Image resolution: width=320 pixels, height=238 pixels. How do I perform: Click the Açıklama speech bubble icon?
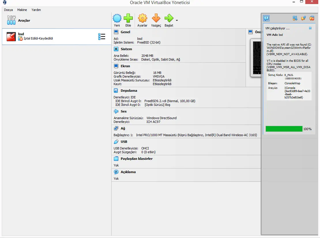pos(116,172)
